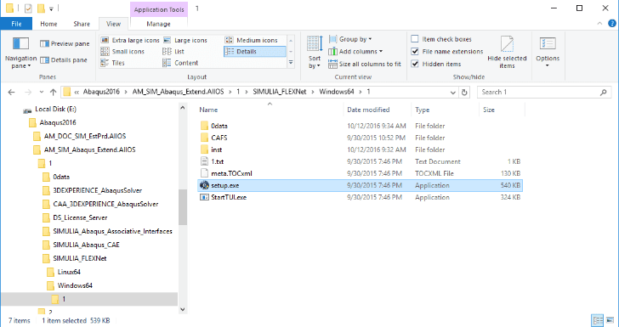This screenshot has width=619, height=327.
Task: Select 3DEXPERIENCE_AbaqusSolver tree folder
Action: pos(98,190)
